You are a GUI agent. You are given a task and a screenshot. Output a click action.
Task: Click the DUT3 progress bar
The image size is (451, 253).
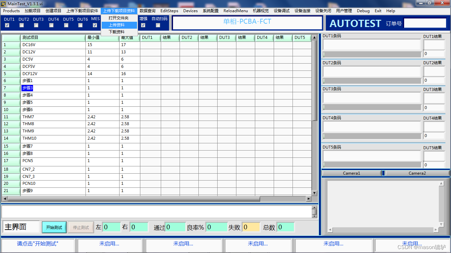[372, 107]
